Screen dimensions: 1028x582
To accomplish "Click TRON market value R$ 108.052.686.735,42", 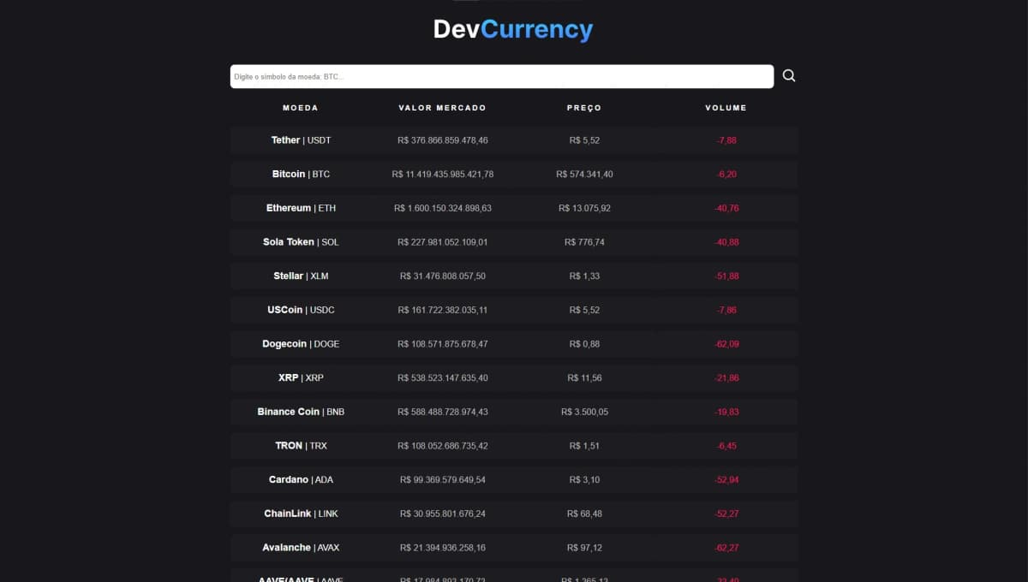I will [x=443, y=446].
